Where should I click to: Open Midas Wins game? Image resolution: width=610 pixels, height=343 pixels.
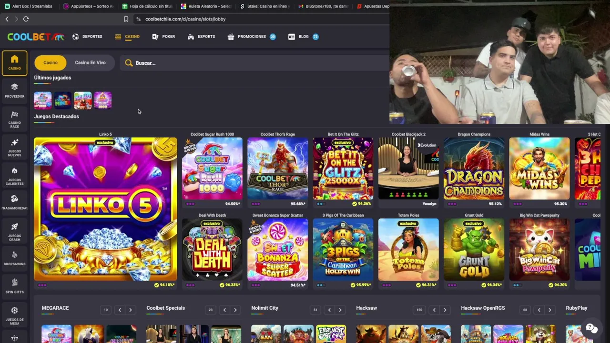pyautogui.click(x=539, y=169)
